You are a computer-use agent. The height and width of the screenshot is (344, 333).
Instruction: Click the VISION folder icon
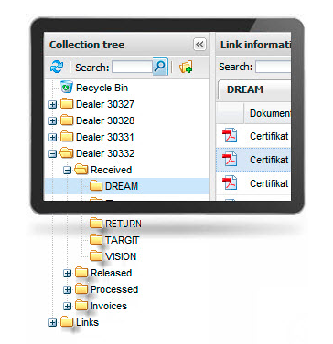click(96, 256)
